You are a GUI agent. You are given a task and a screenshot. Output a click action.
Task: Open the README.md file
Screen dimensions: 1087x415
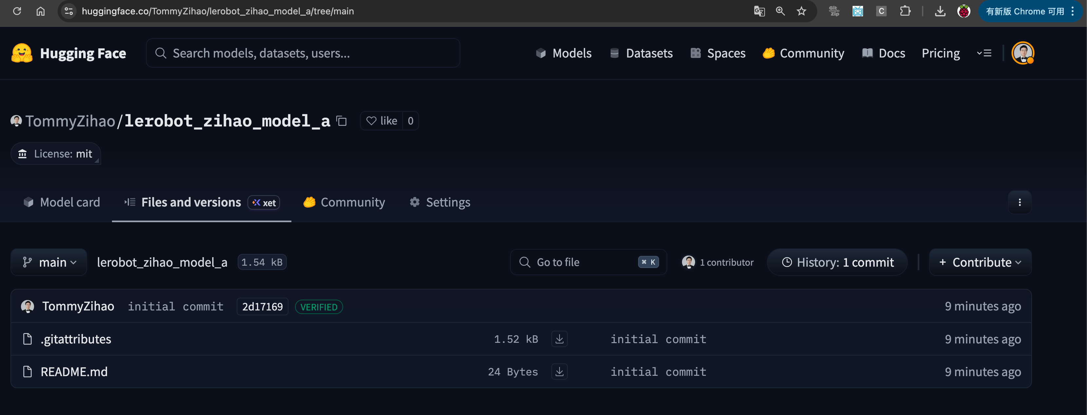(74, 372)
